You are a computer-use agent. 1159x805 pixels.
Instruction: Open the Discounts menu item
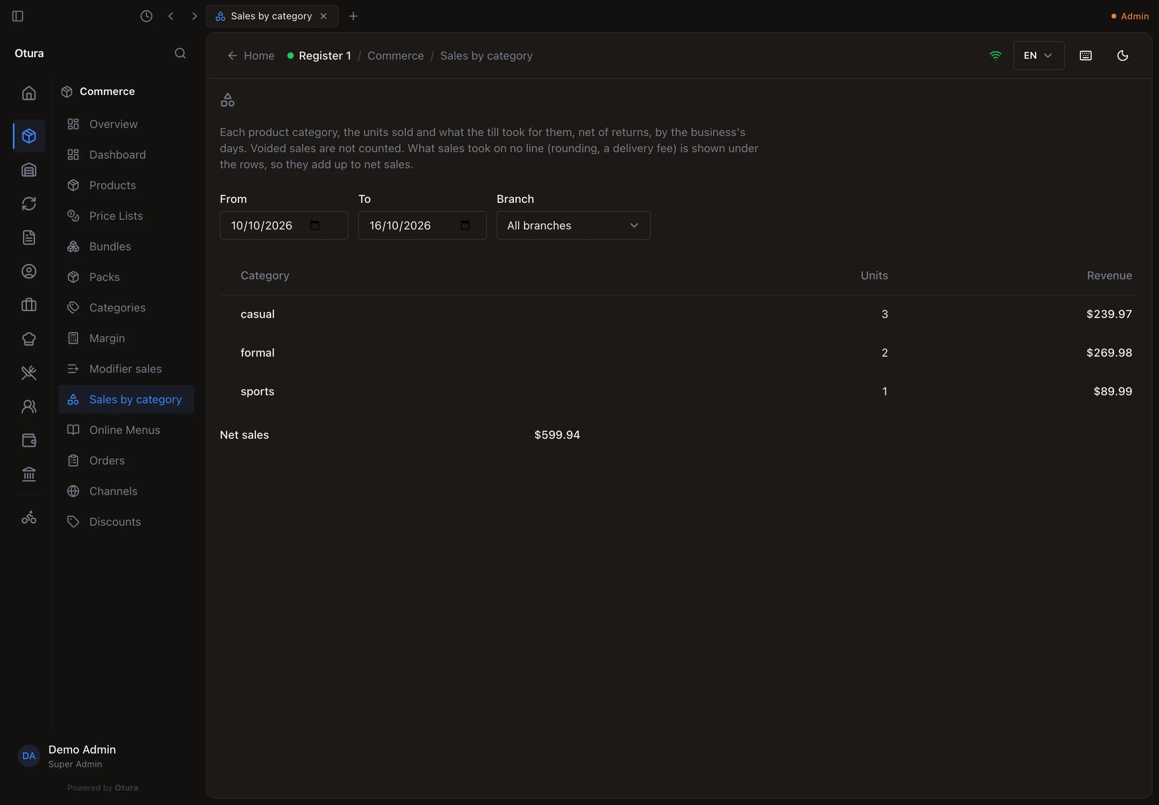click(126, 522)
